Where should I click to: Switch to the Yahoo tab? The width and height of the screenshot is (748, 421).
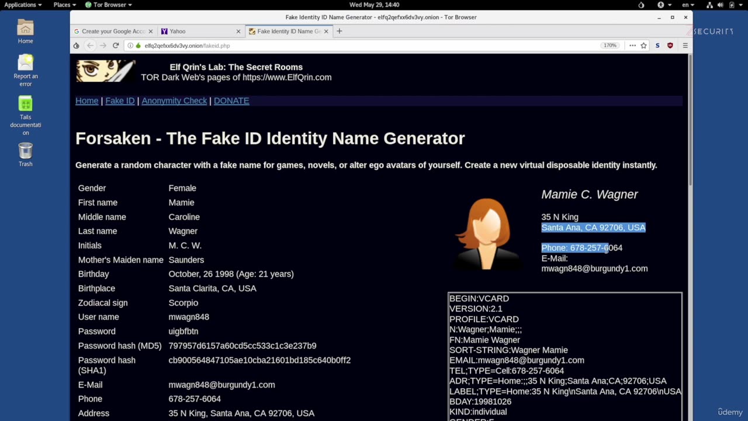point(199,32)
